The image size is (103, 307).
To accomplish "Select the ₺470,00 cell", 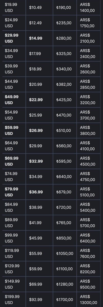I will point(65,115).
